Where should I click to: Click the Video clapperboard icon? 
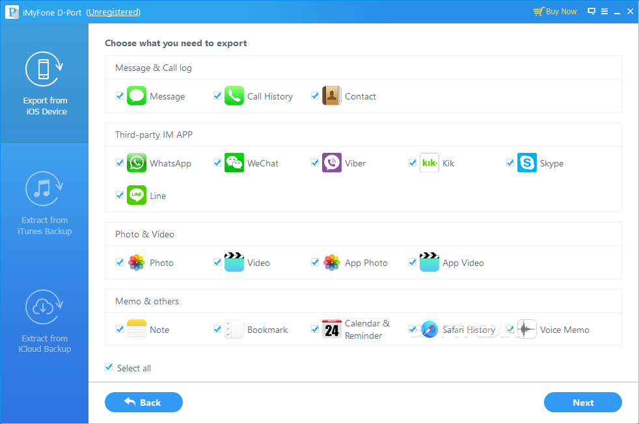pos(234,262)
